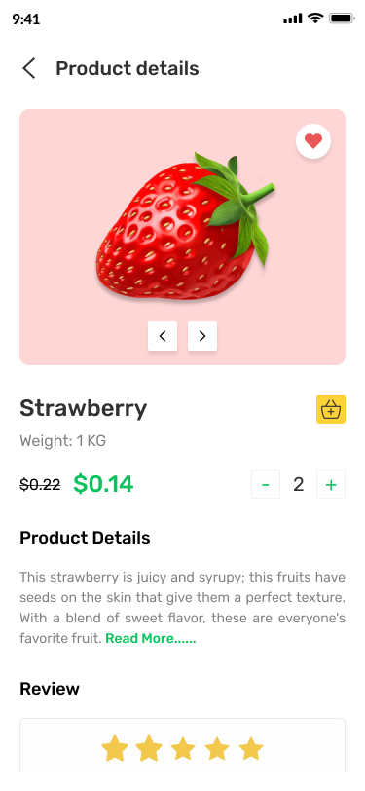Toggle the heart favorite button
Image resolution: width=365 pixels, height=791 pixels.
[x=313, y=141]
